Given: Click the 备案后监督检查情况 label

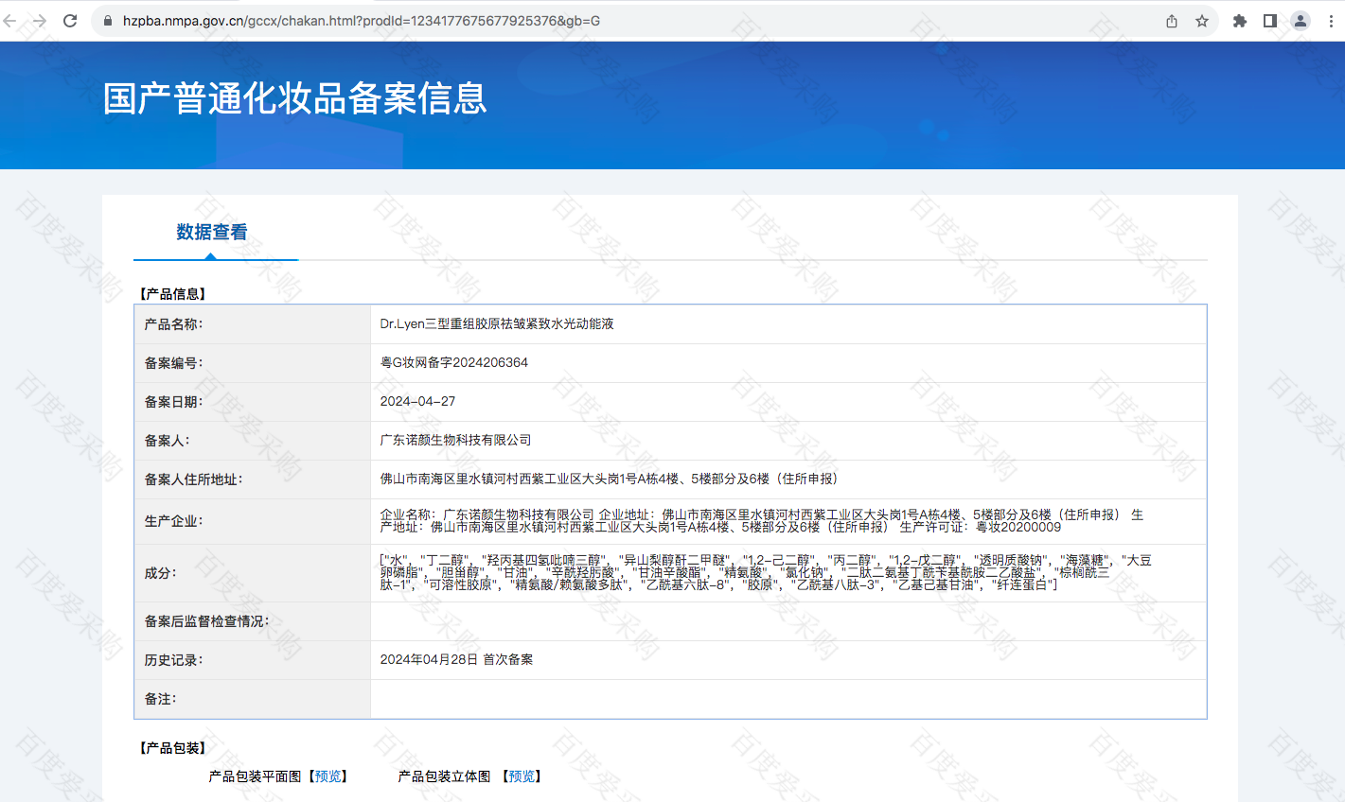Looking at the screenshot, I should (x=206, y=621).
